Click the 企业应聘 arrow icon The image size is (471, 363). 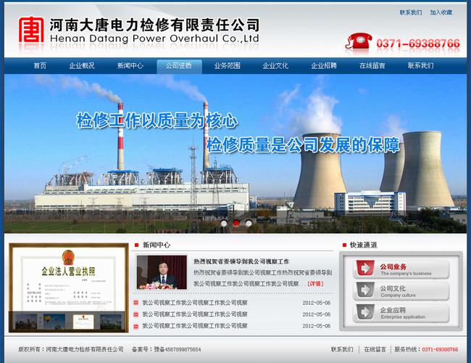coord(364,313)
